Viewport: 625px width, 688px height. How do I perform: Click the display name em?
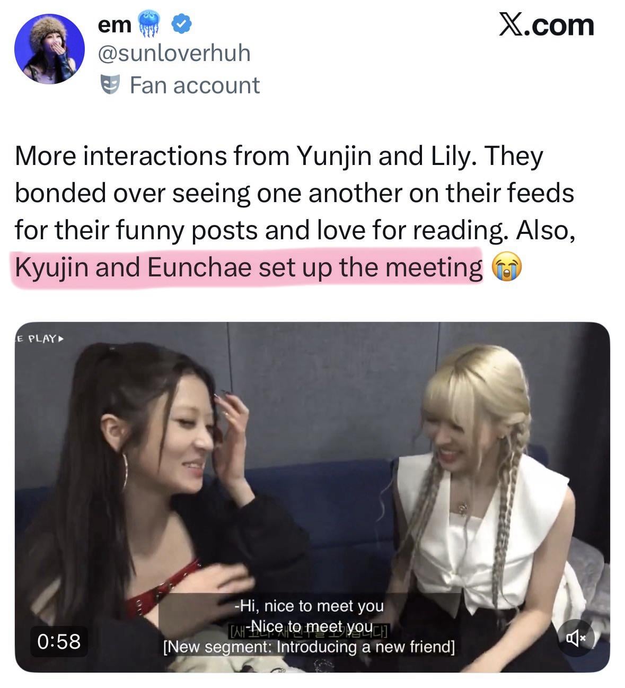(115, 24)
